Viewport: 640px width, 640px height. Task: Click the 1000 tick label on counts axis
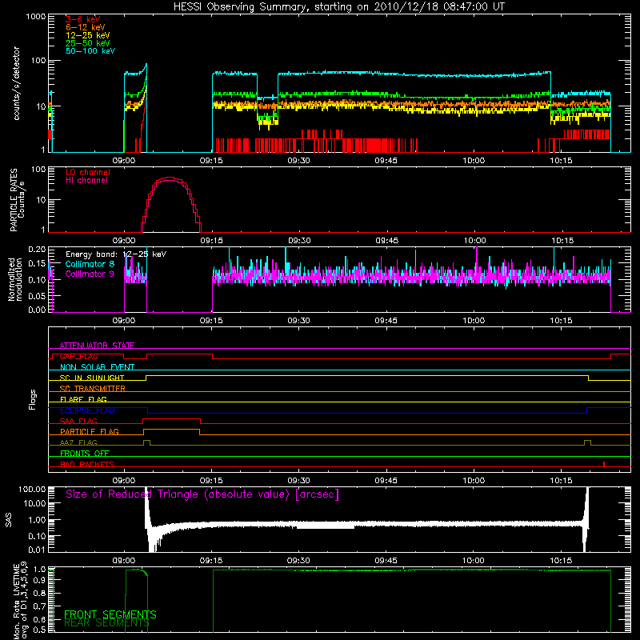36,17
